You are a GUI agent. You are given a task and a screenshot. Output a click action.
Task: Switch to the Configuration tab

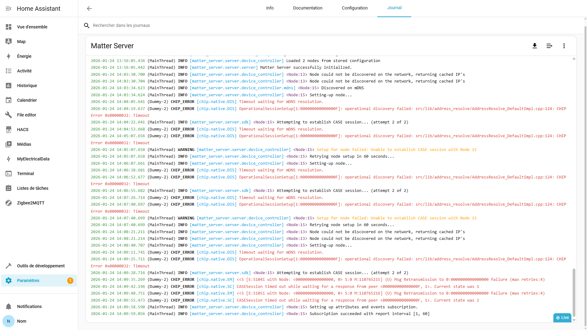(x=355, y=8)
